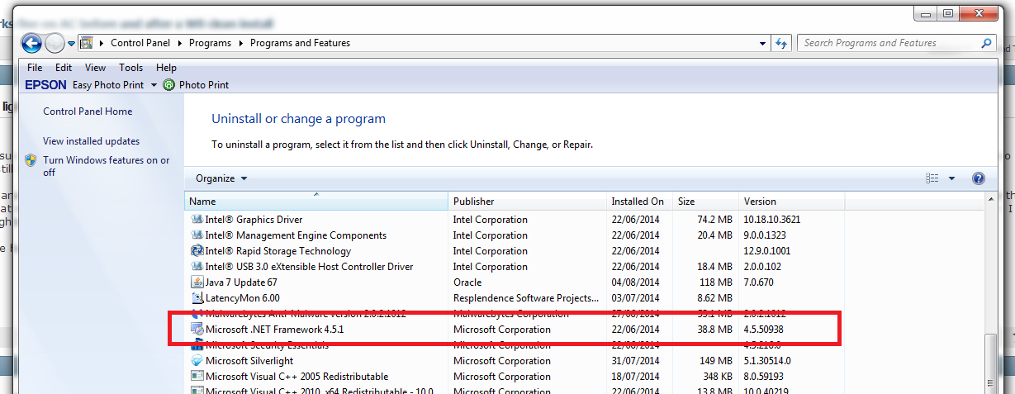The height and width of the screenshot is (394, 1015).
Task: Click the 8.62 MB size cell
Action: (x=714, y=298)
